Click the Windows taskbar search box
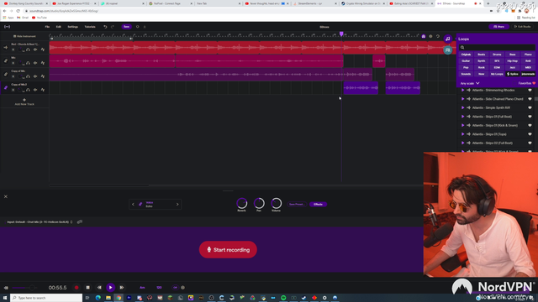Viewport: 538px width, 302px height. click(46, 298)
